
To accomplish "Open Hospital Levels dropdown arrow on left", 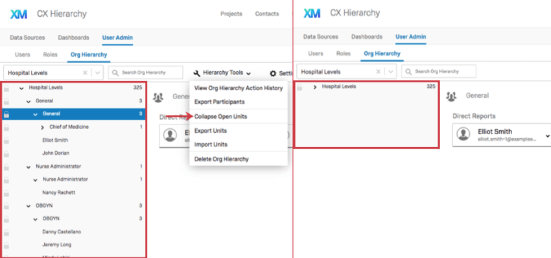I will click(98, 73).
